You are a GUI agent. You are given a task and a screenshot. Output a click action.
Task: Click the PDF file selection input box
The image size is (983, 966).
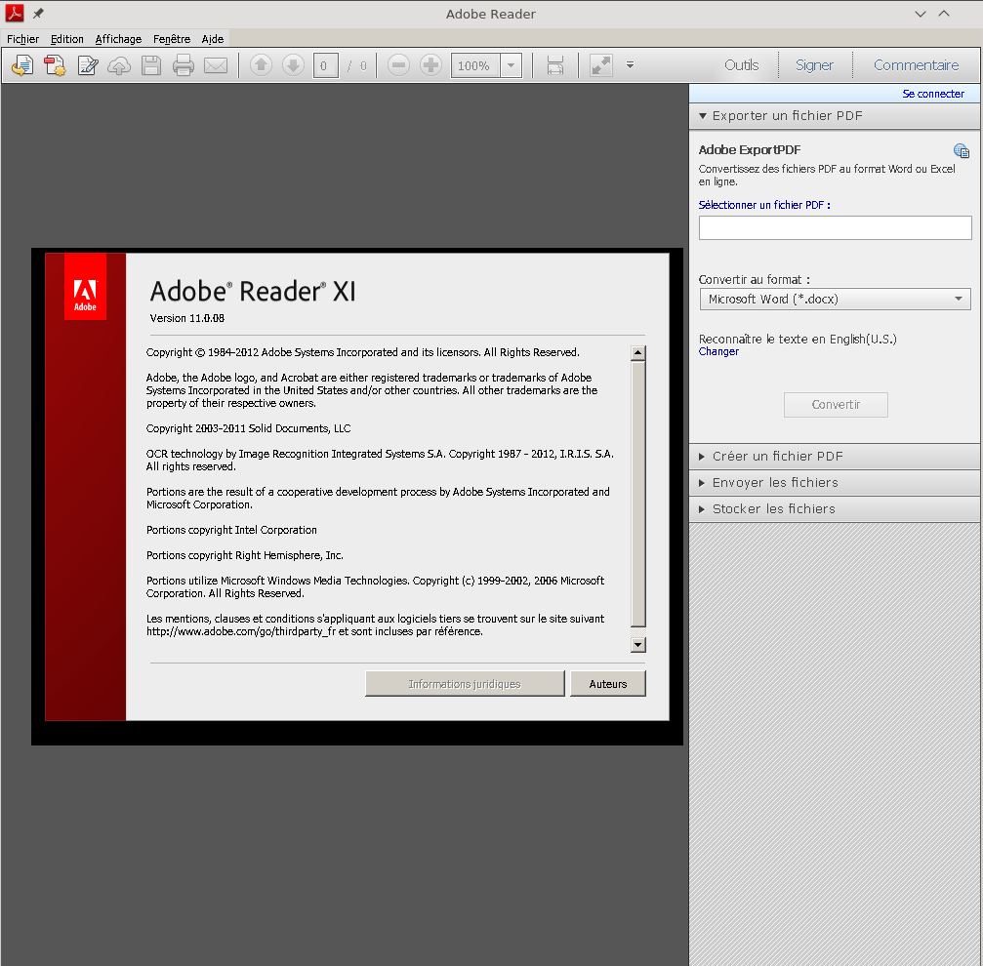click(x=835, y=228)
